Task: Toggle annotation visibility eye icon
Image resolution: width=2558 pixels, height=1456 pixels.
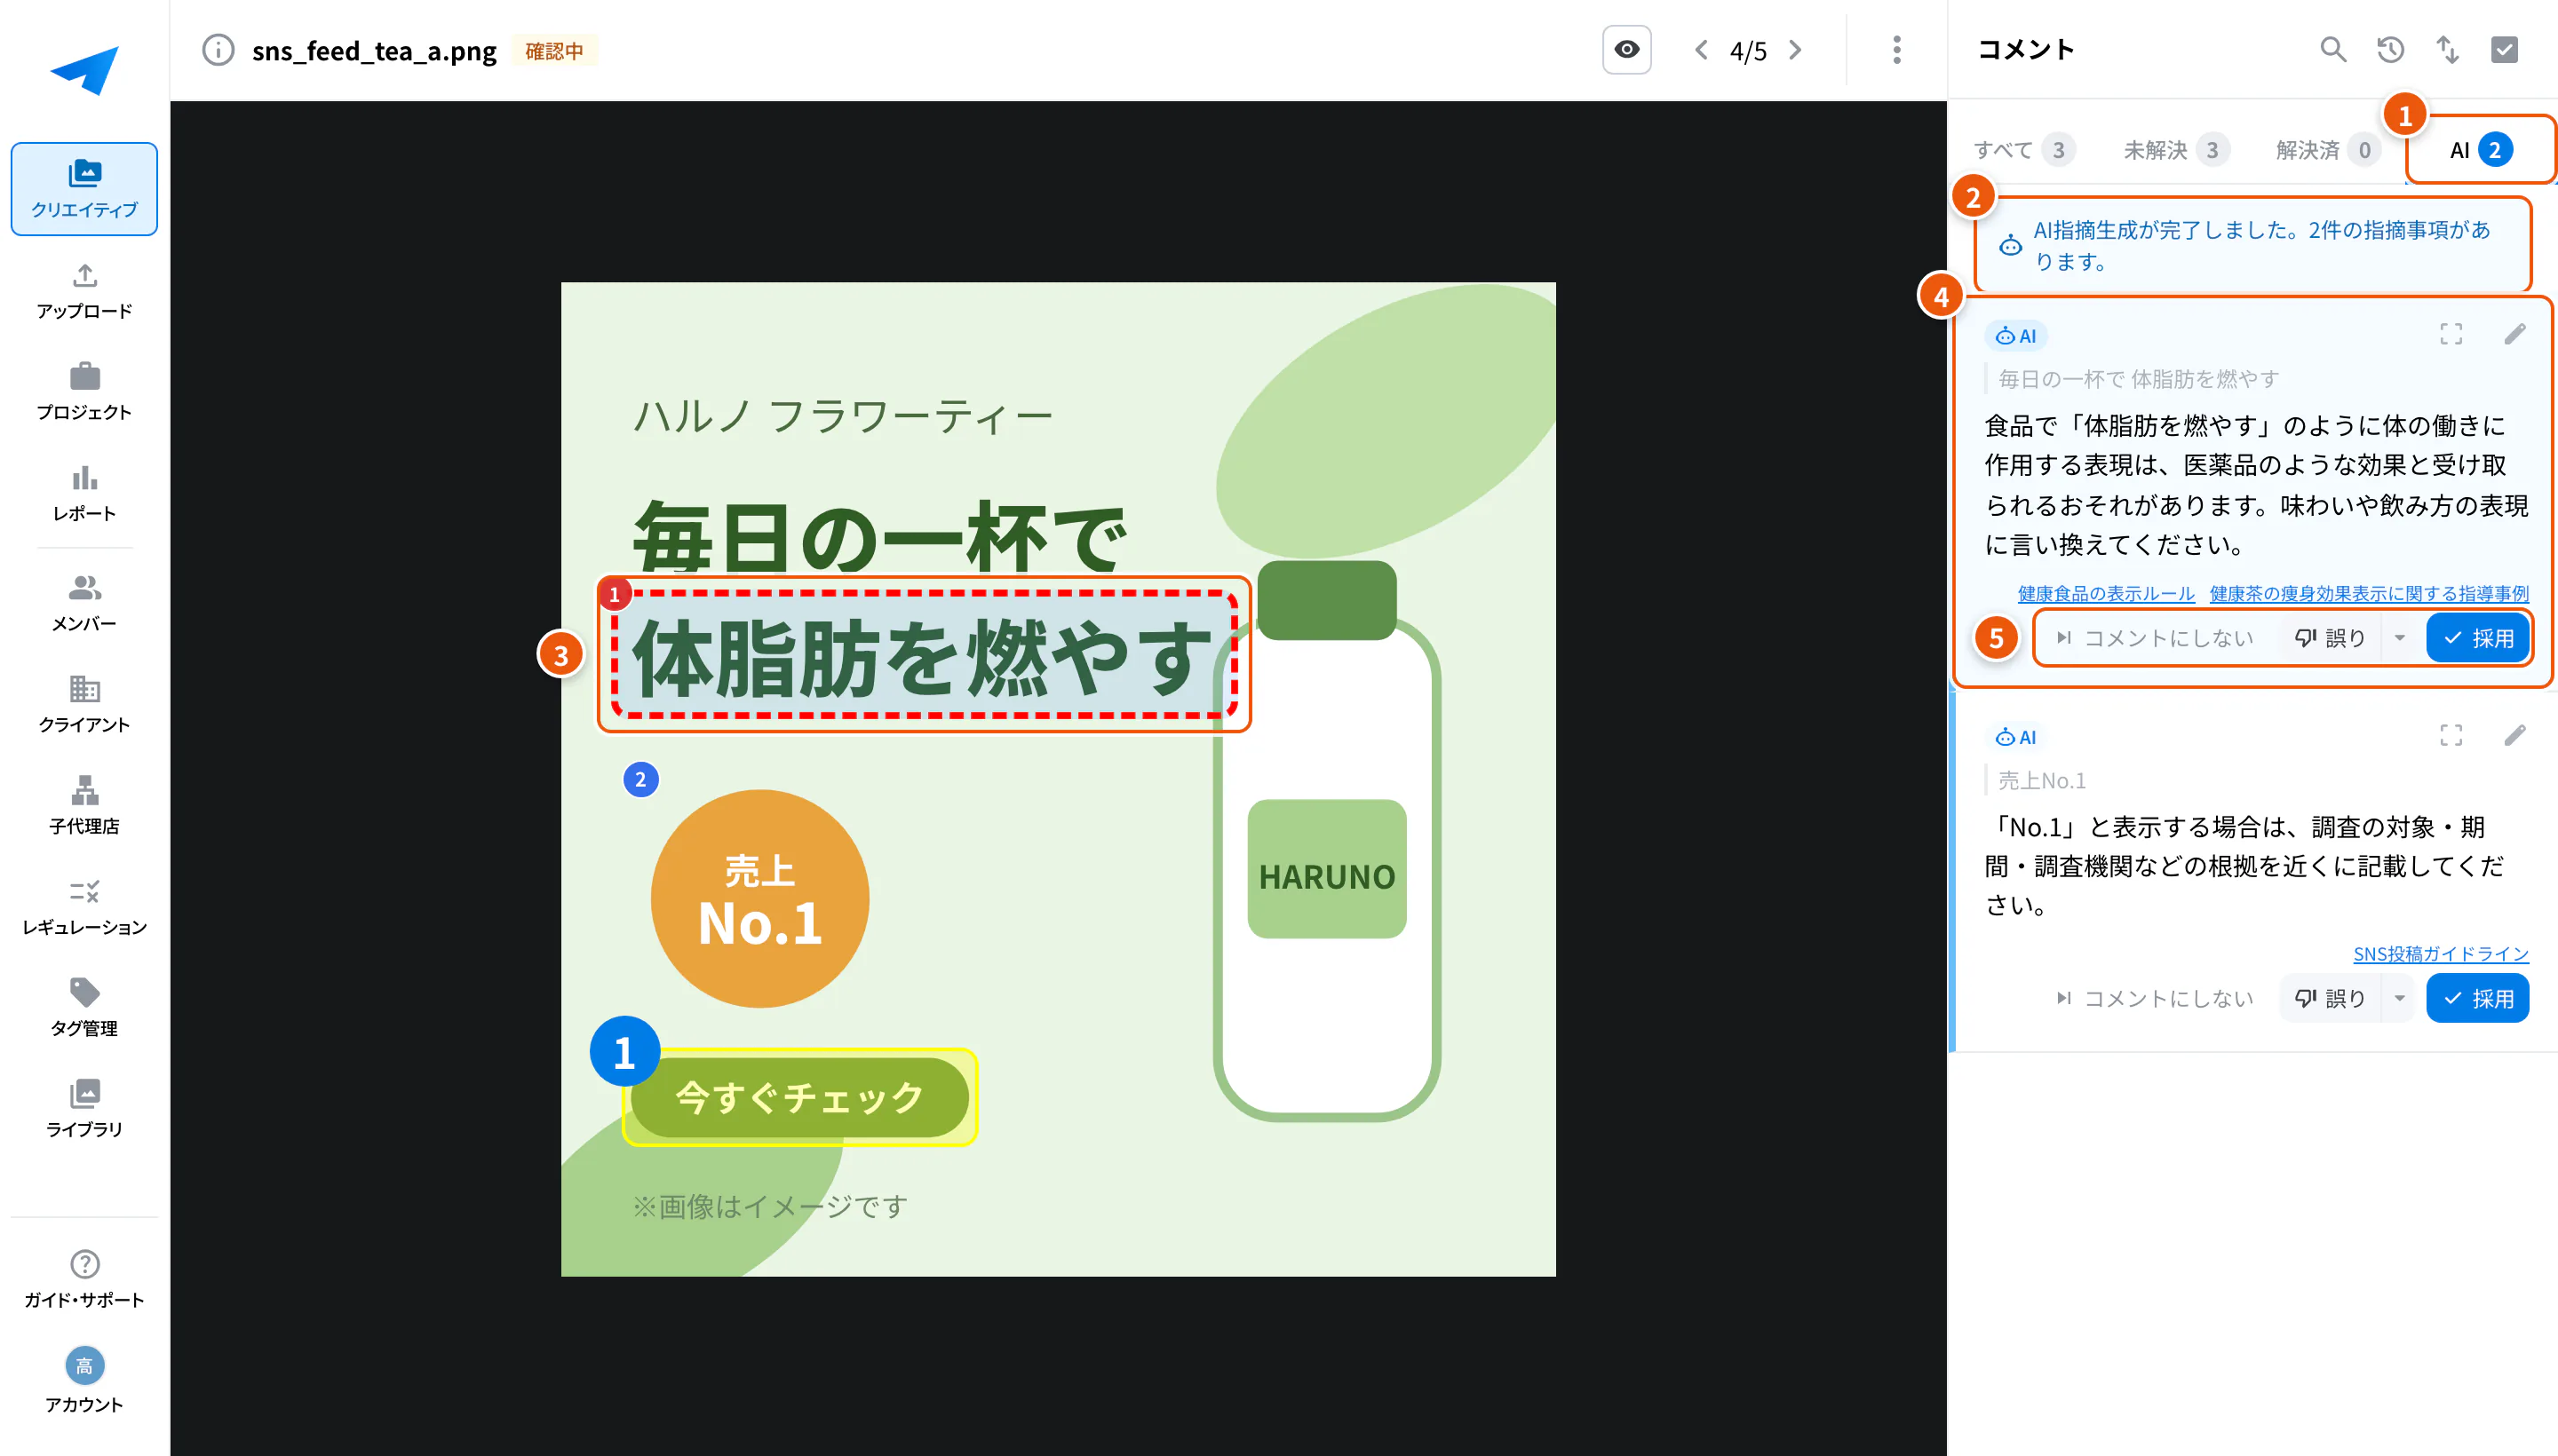Action: pyautogui.click(x=1626, y=50)
